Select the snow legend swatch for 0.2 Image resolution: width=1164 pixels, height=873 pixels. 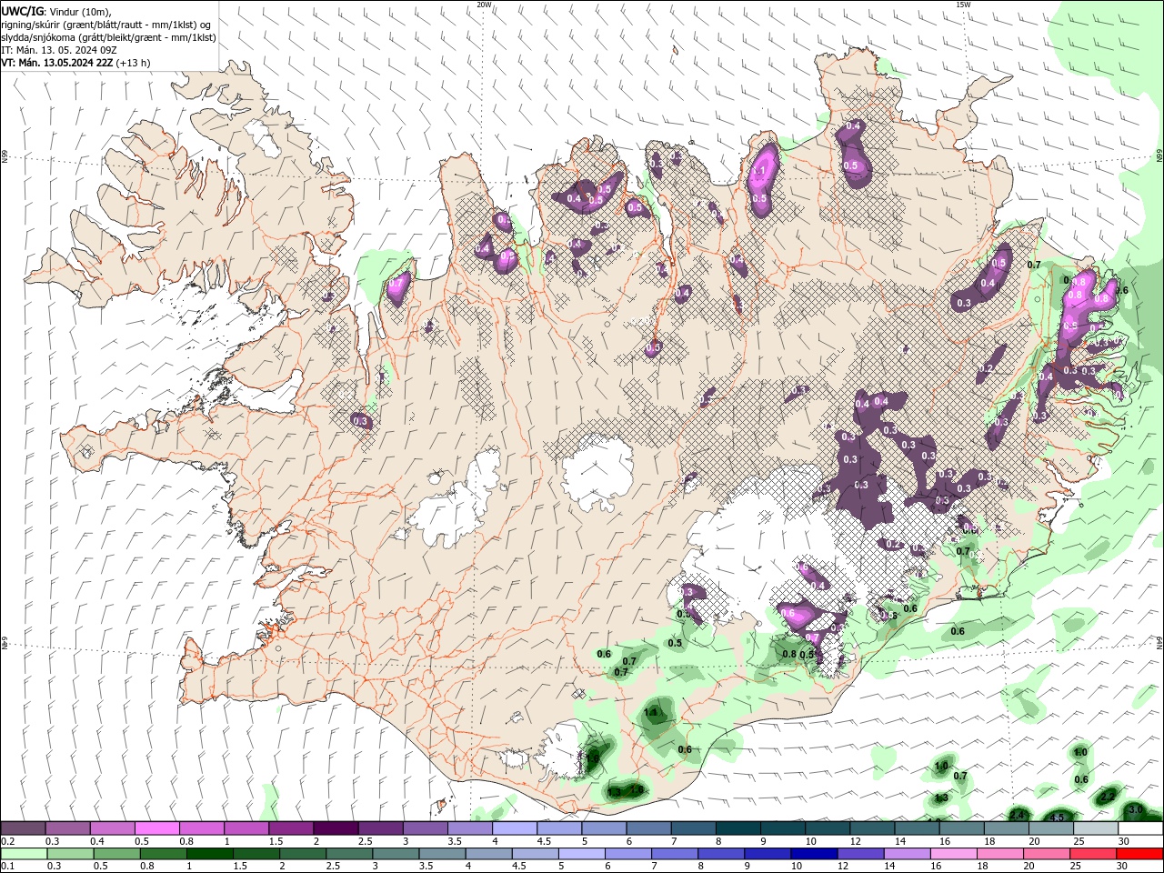(x=23, y=828)
